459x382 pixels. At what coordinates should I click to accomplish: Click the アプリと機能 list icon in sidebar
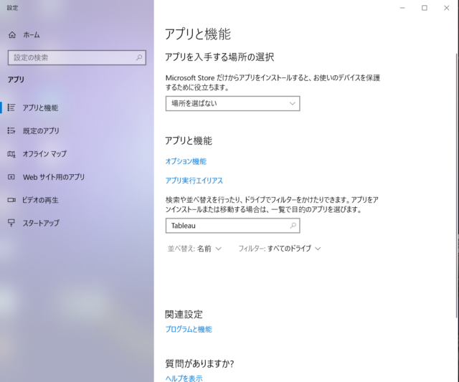[11, 108]
